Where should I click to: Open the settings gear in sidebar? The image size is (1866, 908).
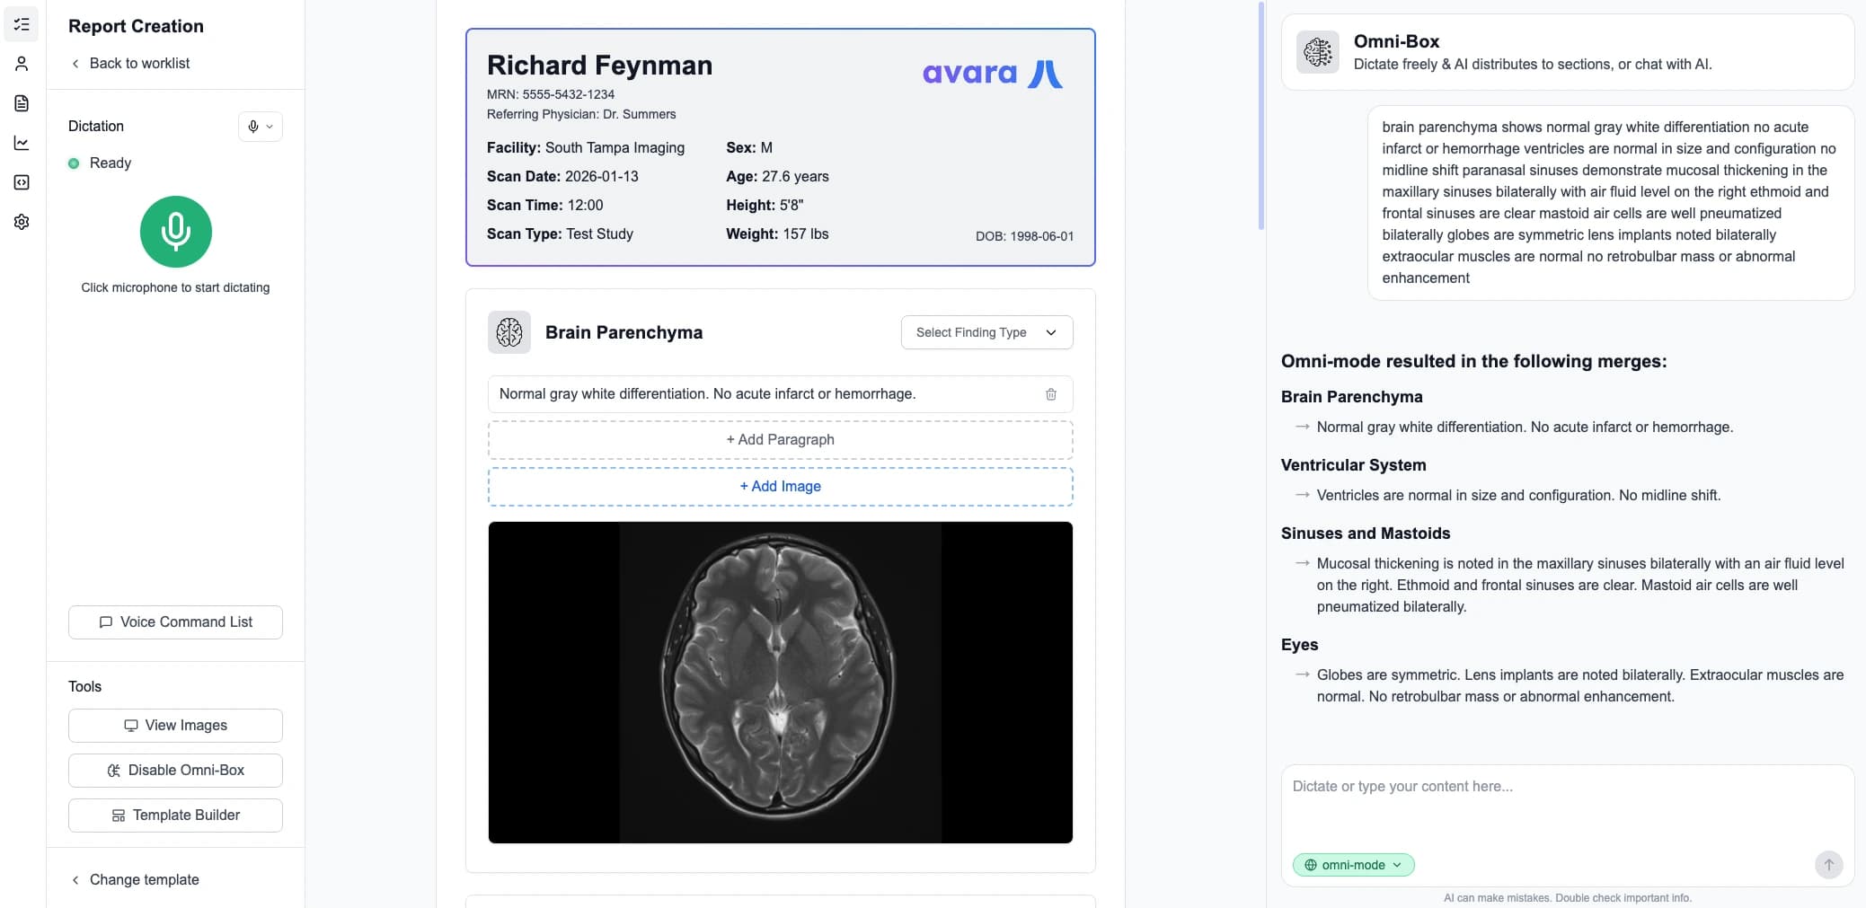(x=22, y=222)
